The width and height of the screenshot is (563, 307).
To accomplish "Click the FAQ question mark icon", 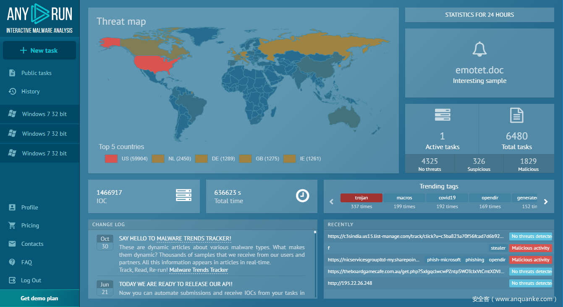I will point(12,262).
